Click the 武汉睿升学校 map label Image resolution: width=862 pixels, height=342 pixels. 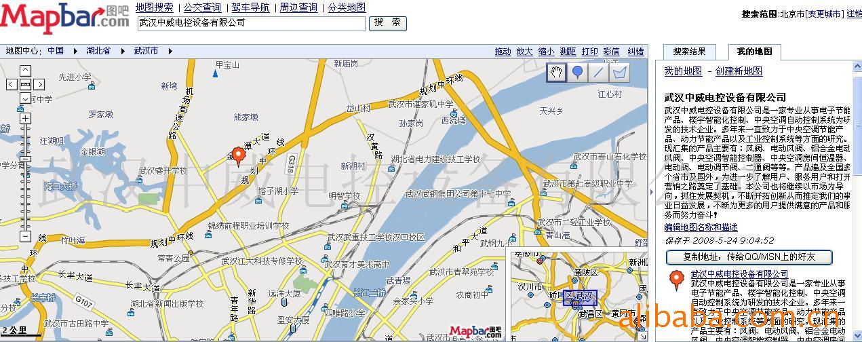click(x=163, y=171)
